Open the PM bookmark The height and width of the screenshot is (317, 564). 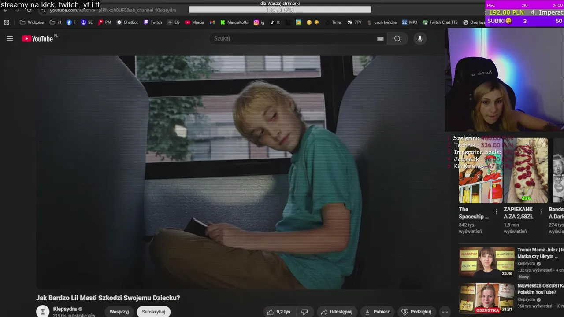[104, 22]
